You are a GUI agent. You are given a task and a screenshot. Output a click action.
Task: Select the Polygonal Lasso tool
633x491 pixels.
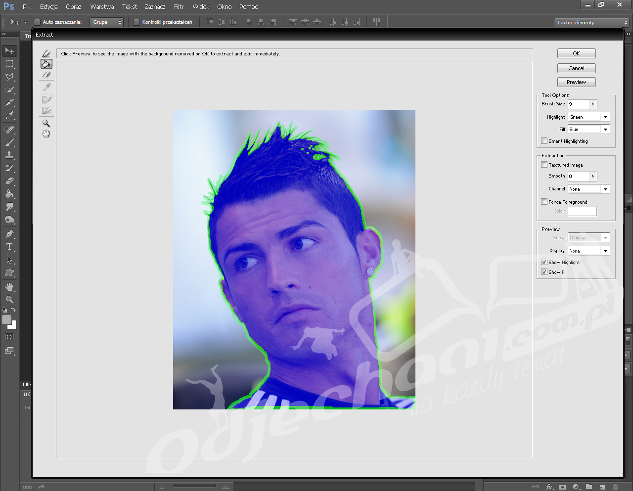click(9, 77)
